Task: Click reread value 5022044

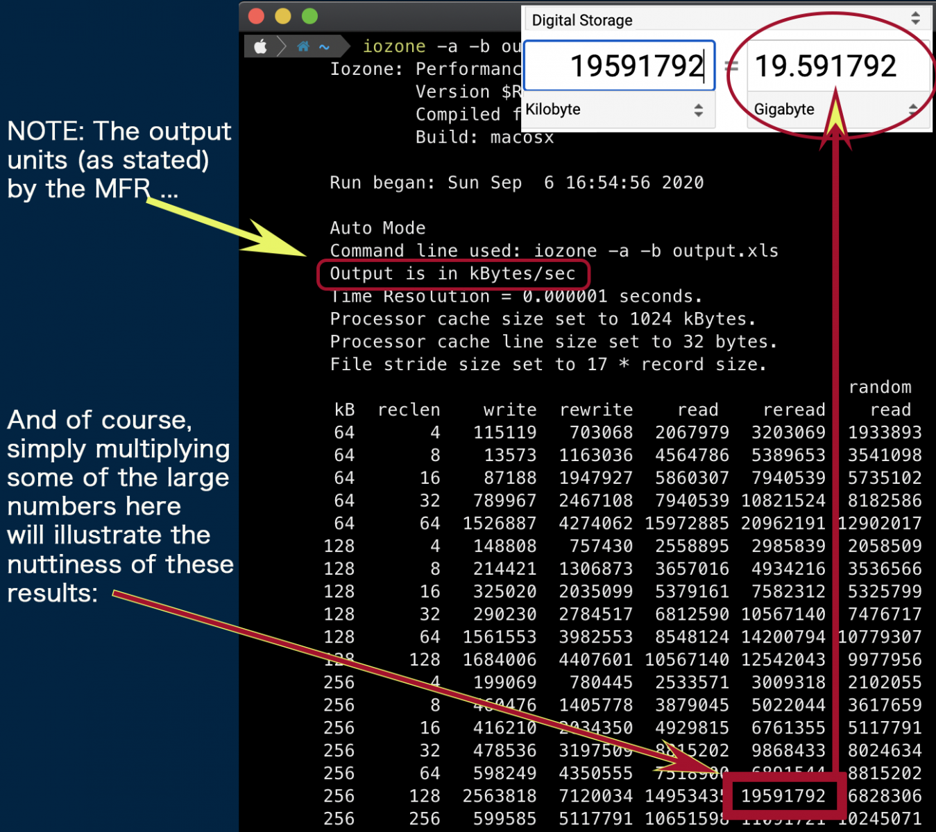Action: click(789, 706)
